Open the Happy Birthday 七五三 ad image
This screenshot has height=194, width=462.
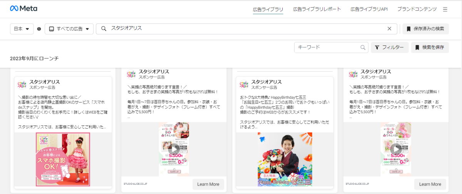pos(285,159)
